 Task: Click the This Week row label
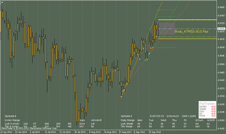127,126
